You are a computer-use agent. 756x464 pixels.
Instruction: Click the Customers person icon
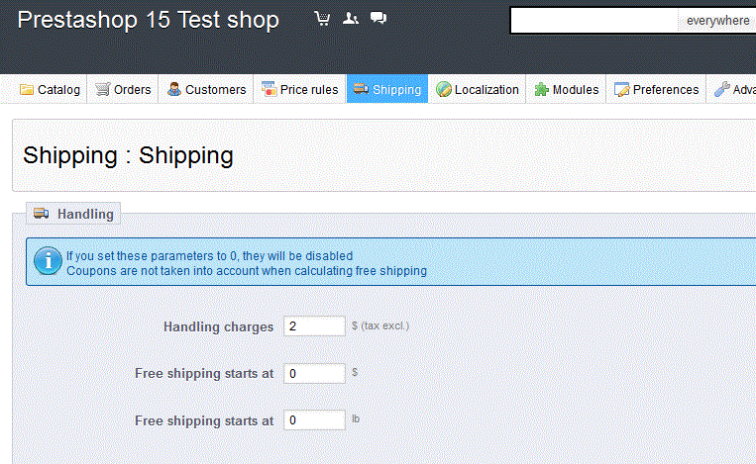(x=174, y=90)
